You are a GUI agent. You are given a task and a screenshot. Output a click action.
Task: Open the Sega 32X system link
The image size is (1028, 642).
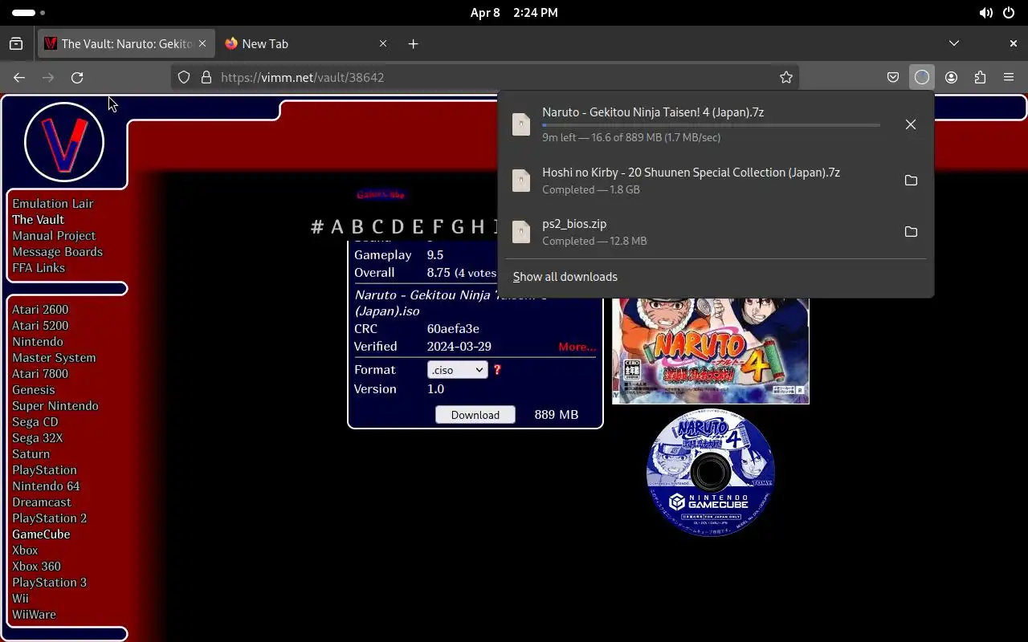click(37, 438)
